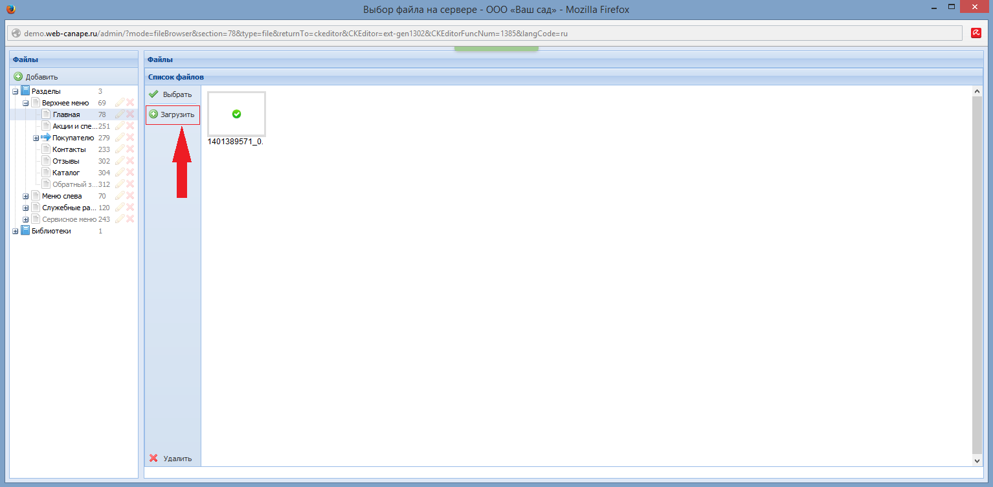Click the red delete cross for Отзывы
The width and height of the screenshot is (993, 487).
tap(130, 161)
